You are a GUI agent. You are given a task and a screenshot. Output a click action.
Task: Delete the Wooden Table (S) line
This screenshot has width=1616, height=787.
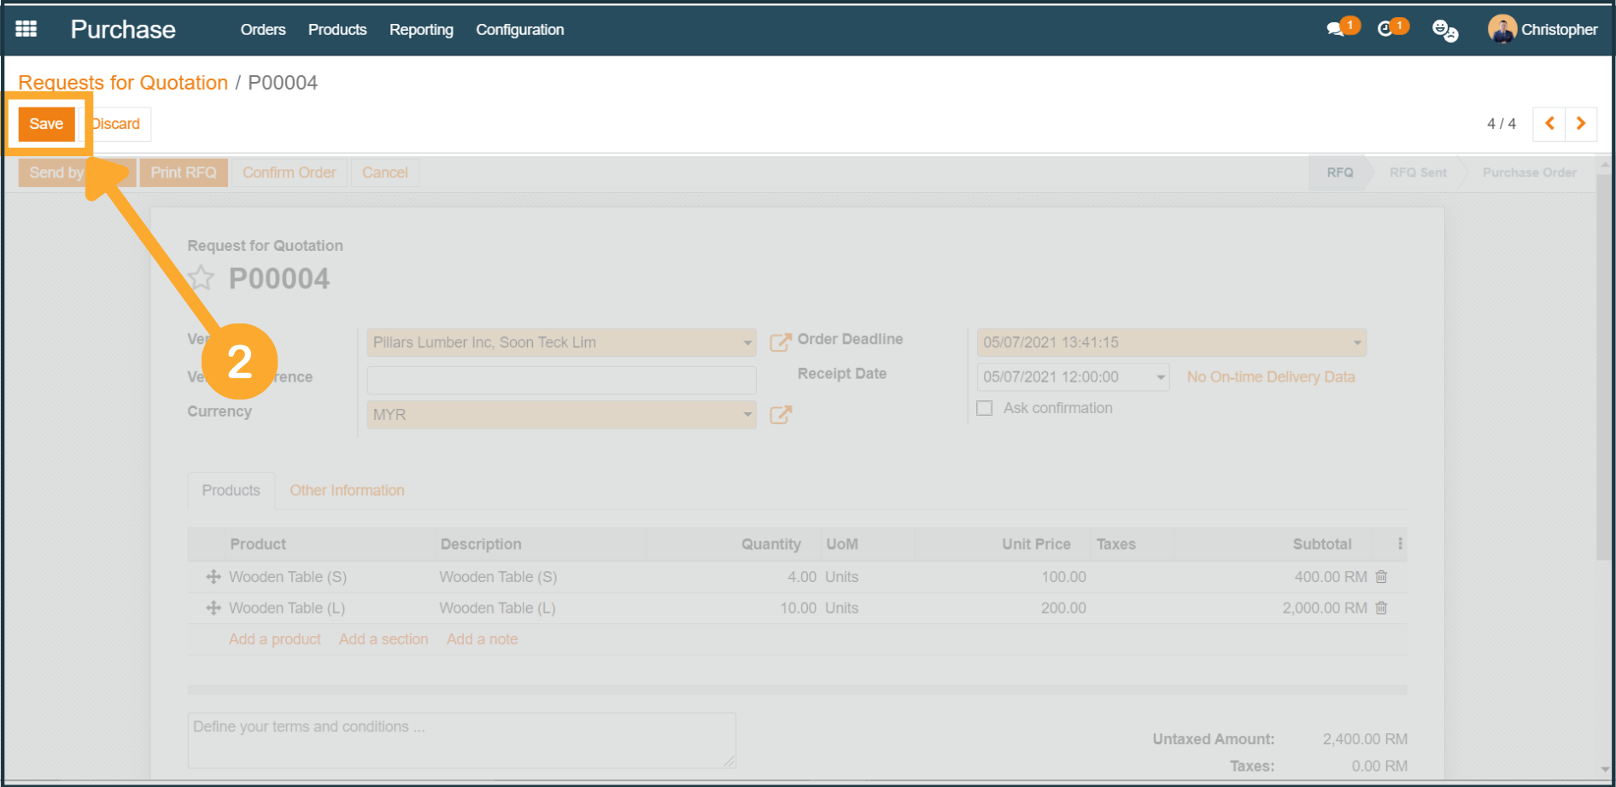tap(1381, 577)
